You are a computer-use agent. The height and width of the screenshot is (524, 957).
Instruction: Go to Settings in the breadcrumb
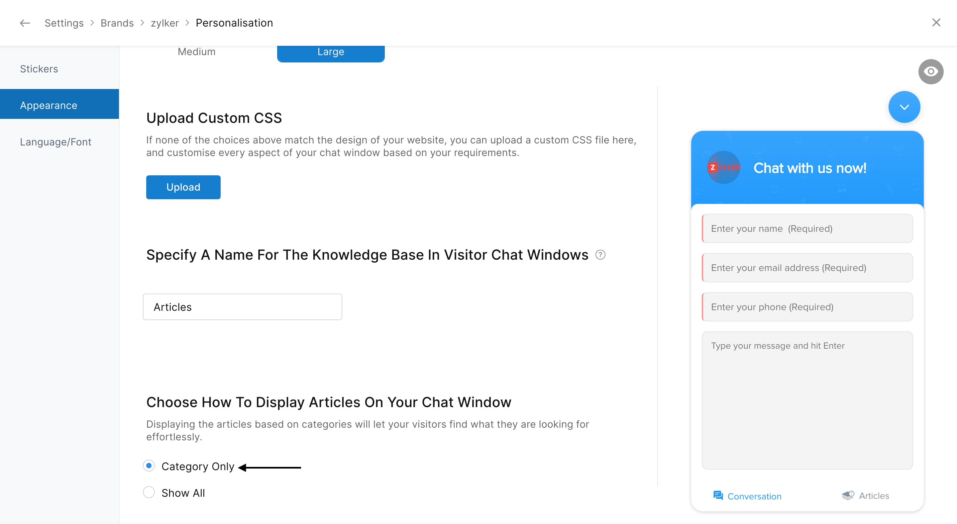[64, 23]
